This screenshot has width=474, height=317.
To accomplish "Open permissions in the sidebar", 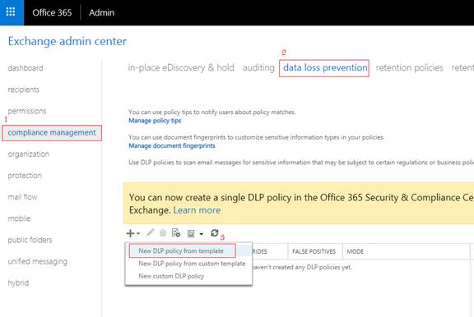I will tap(27, 111).
